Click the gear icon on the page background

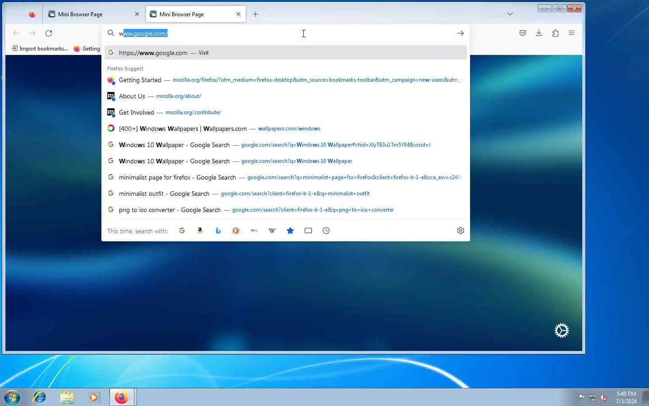562,330
